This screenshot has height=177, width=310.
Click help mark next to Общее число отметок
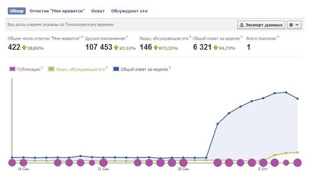click(82, 37)
